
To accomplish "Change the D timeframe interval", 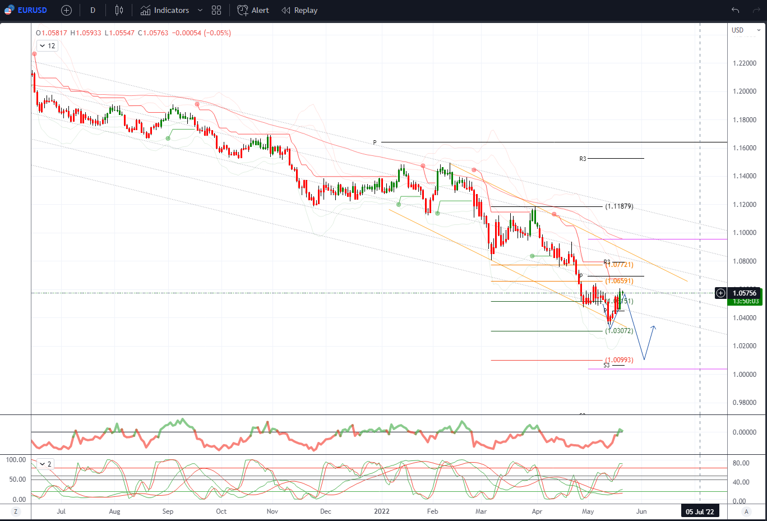I will tap(93, 10).
